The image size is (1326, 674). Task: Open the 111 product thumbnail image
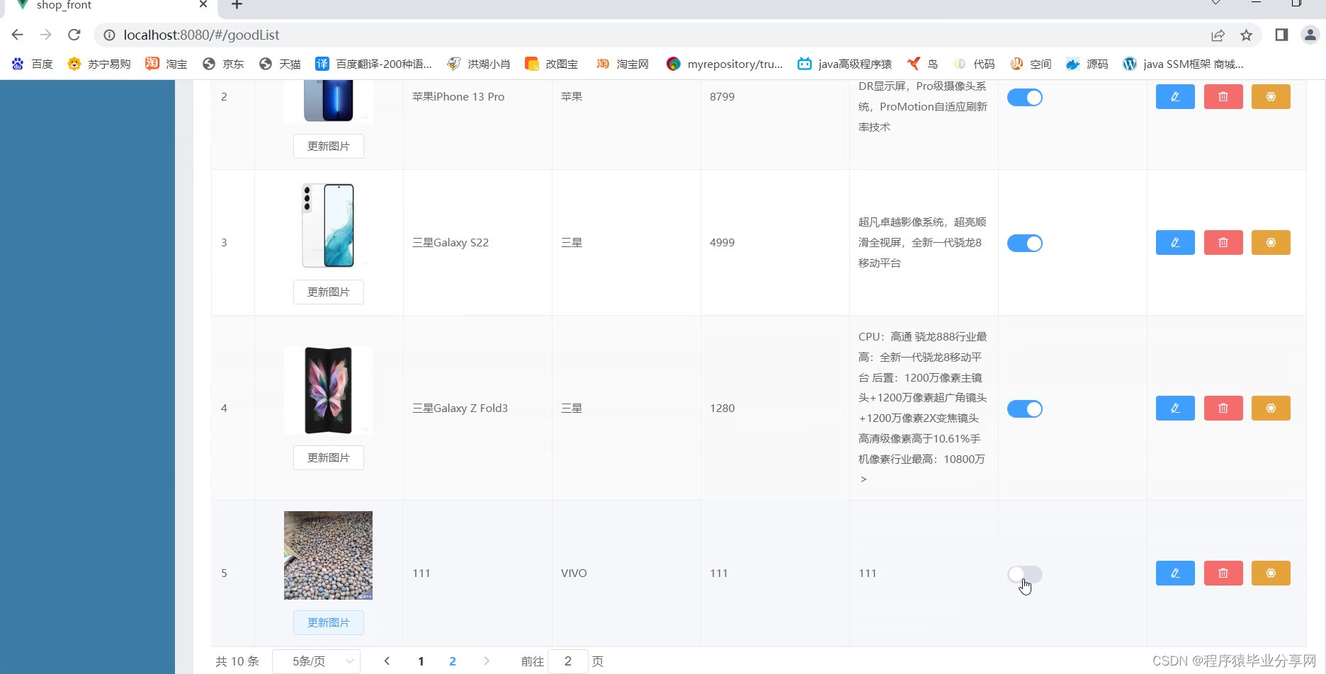click(x=328, y=556)
